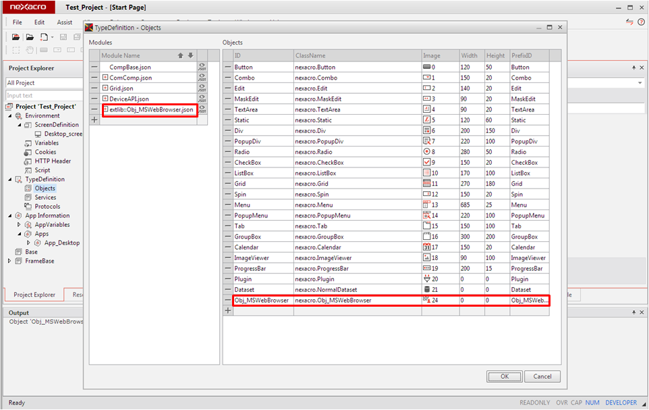Switch to the Project Explorer tab
The height and width of the screenshot is (410, 649).
coord(34,294)
